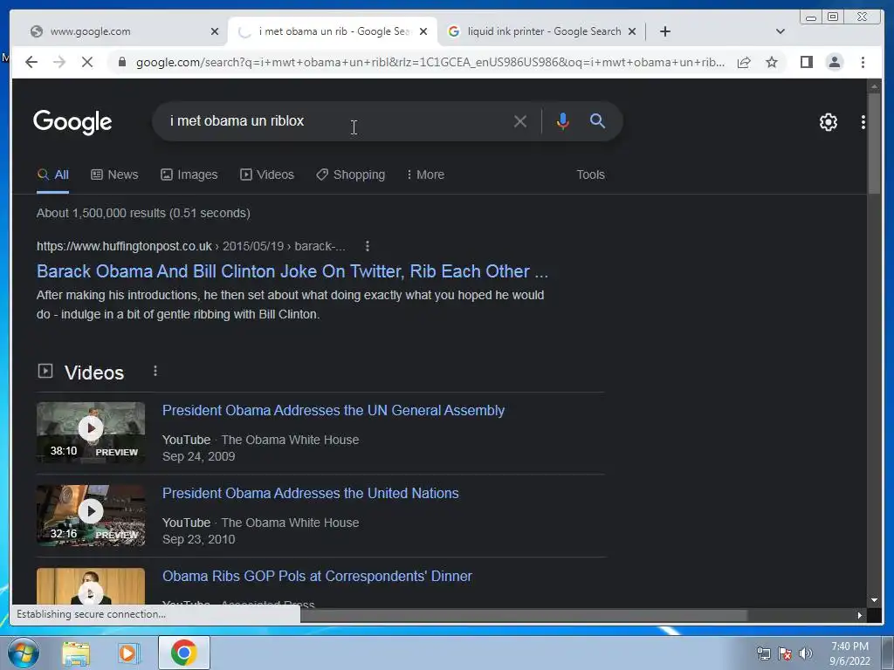Viewport: 894px width, 670px height.
Task: Open a new browser tab
Action: click(664, 31)
